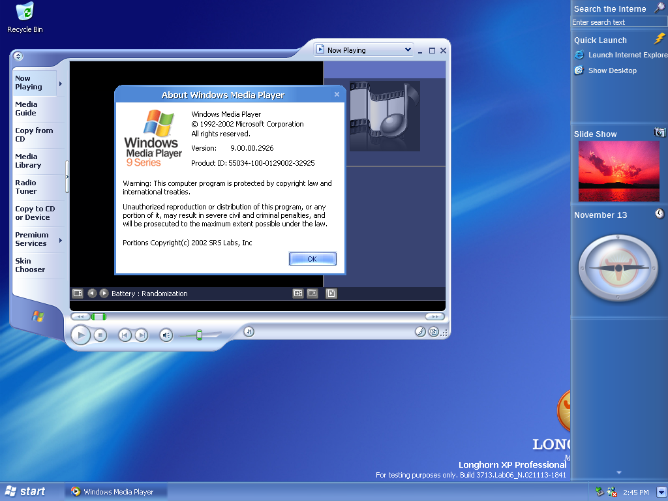Click the Battery : Randomization visualization label
Image resolution: width=668 pixels, height=501 pixels.
click(149, 294)
